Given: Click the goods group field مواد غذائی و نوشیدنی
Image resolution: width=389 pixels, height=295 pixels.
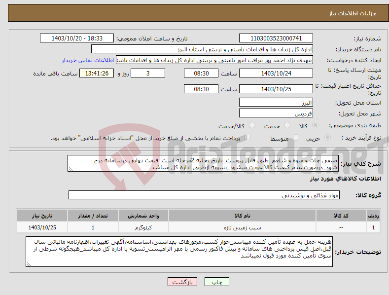Looking at the screenshot, I should (204, 195).
